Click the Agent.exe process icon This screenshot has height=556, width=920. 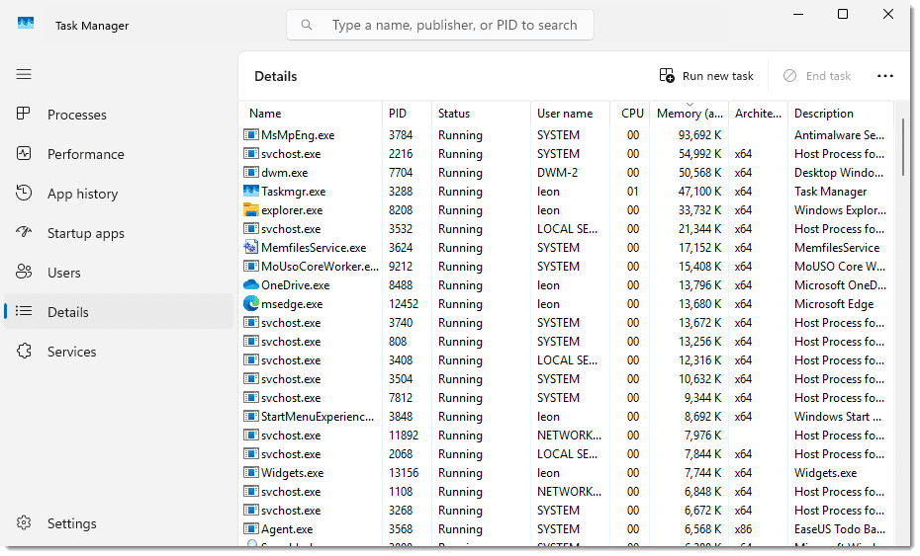pos(251,528)
